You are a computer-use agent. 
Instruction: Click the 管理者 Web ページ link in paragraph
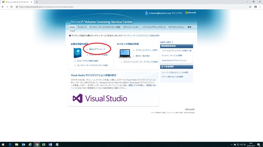(x=151, y=85)
